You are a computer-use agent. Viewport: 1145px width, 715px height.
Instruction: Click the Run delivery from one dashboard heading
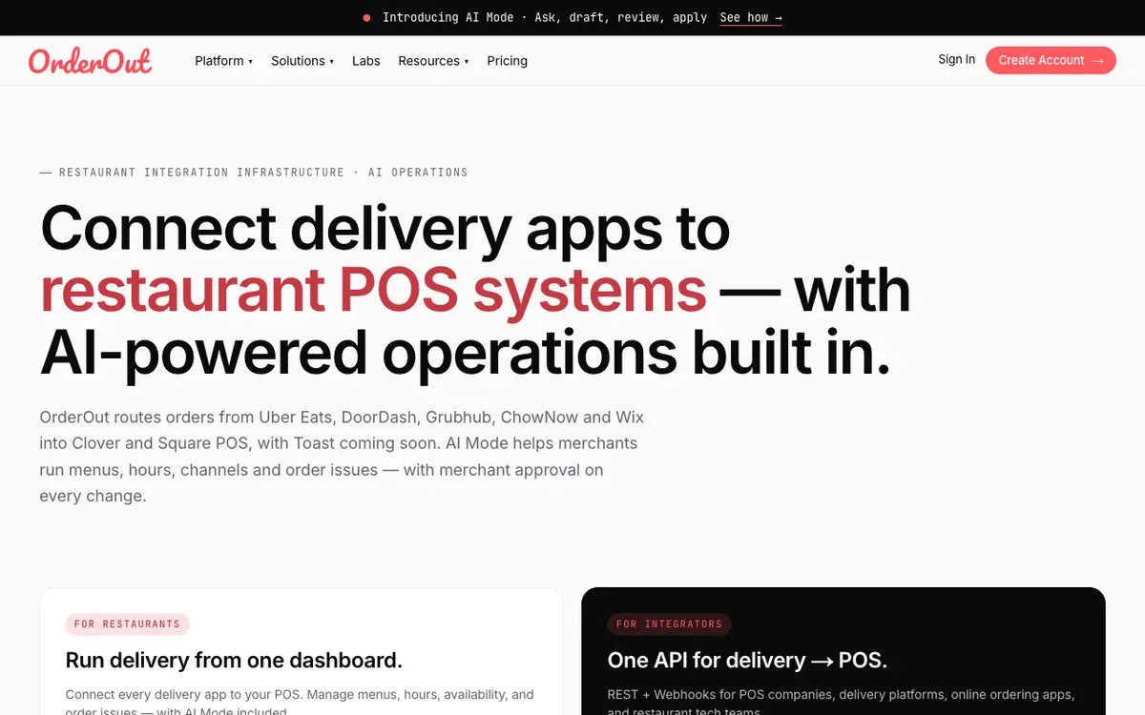234,660
